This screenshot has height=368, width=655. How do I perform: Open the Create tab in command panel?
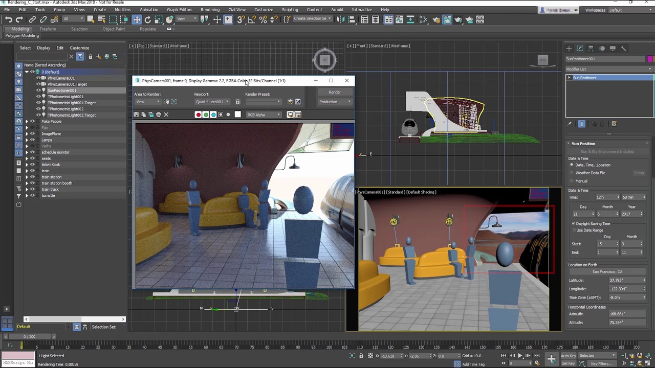(569, 48)
